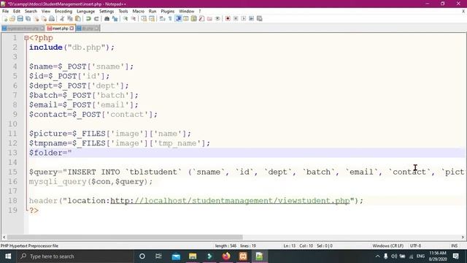This screenshot has width=467, height=263.
Task: Click the horizontal scrollbar left arrow
Action: (x=4, y=237)
